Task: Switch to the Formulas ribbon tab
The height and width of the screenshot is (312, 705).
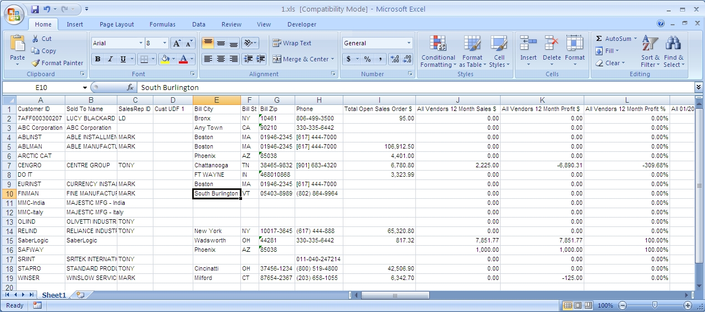Action: [x=162, y=24]
